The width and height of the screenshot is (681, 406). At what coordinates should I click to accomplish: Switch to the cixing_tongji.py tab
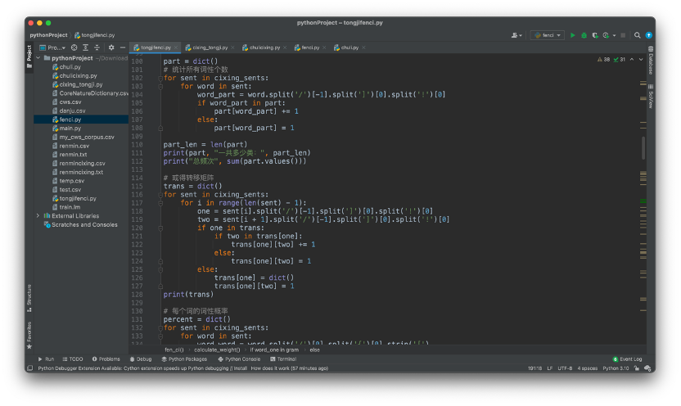210,47
